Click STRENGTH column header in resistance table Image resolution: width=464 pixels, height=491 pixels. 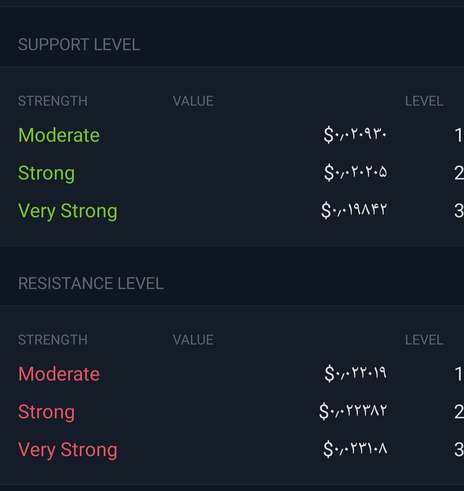pyautogui.click(x=53, y=340)
